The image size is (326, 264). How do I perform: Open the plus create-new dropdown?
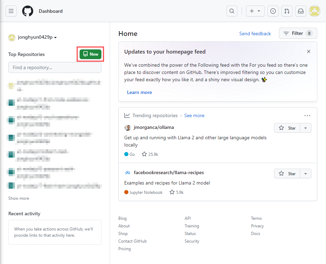(255, 11)
